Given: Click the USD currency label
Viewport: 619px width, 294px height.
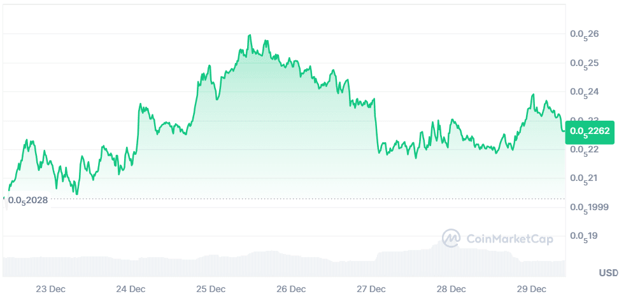Looking at the screenshot, I should [608, 273].
